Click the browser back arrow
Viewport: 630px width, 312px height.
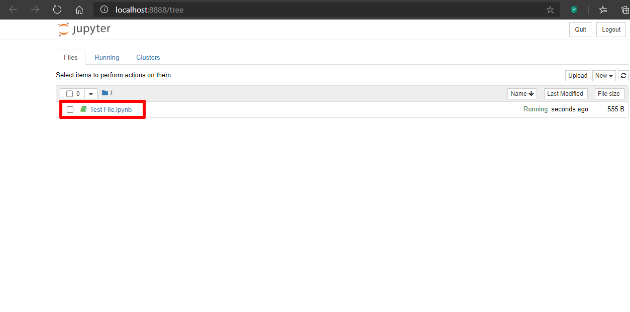13,9
